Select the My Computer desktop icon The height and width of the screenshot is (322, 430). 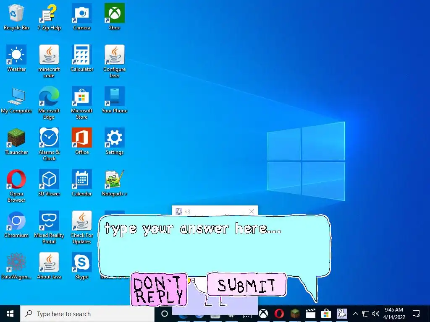16,100
